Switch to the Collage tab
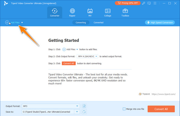The height and width of the screenshot is (116, 180). click(108, 12)
